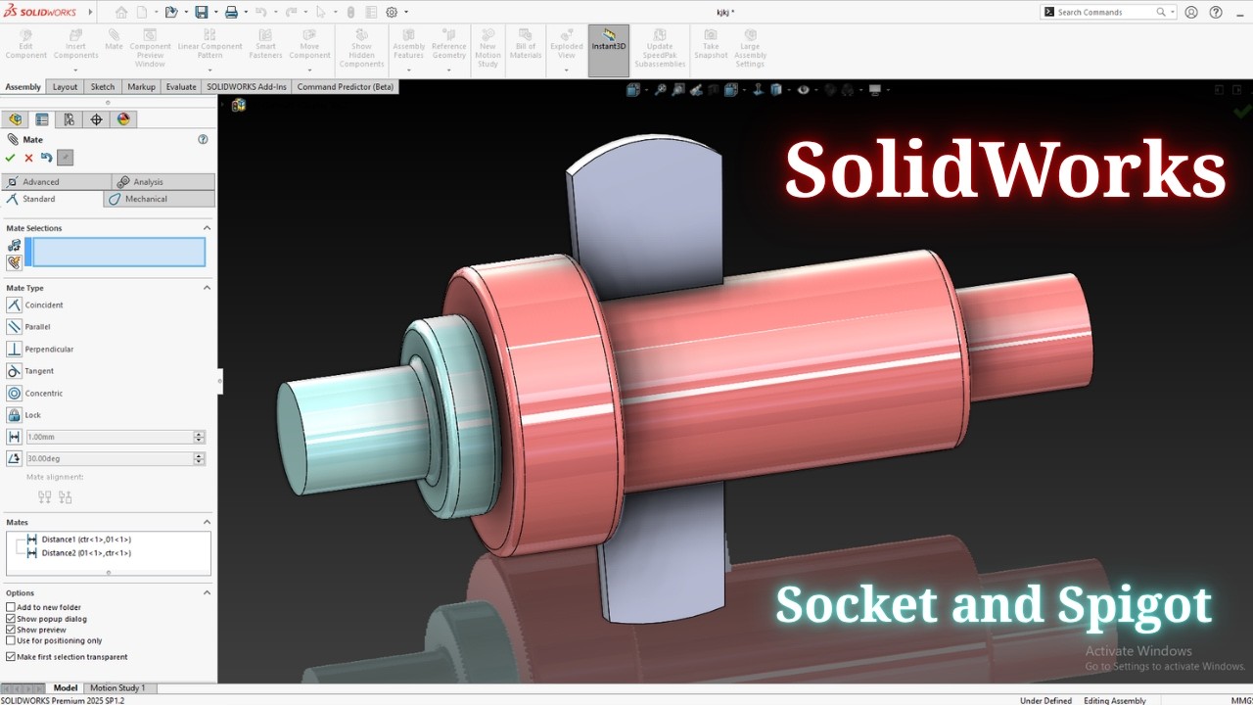This screenshot has width=1253, height=705.
Task: Open the help question mark icon in the title bar
Action: tap(1216, 13)
